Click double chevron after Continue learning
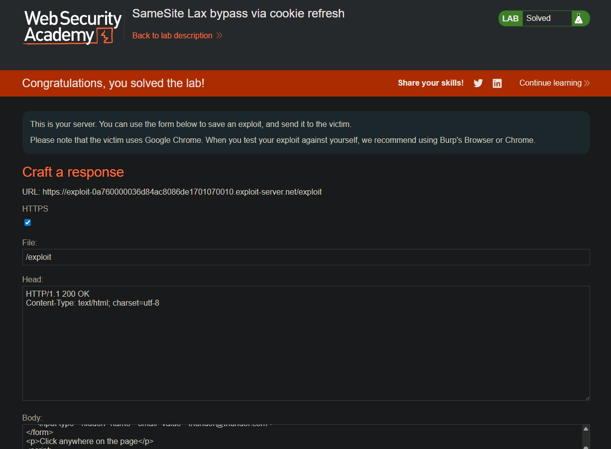 coord(587,83)
